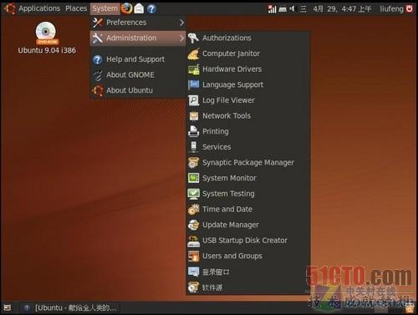The image size is (418, 315).
Task: Click the System menu in top panel
Action: (x=105, y=8)
